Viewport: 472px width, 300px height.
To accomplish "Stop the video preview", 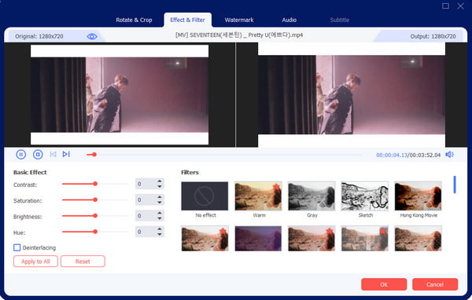I will click(38, 155).
